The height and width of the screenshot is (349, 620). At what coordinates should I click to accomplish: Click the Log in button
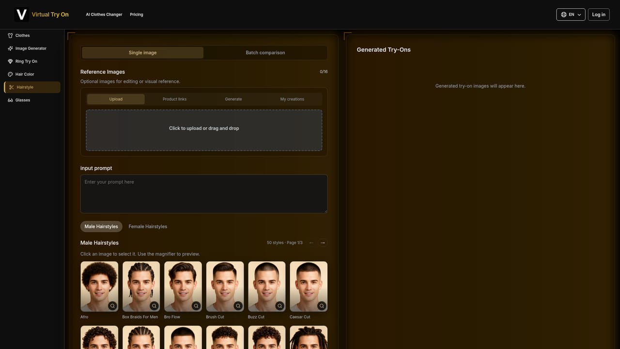(x=599, y=15)
